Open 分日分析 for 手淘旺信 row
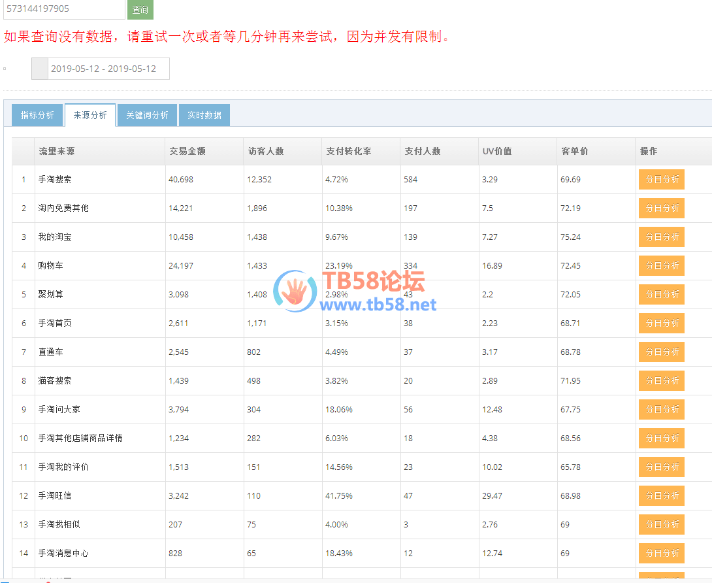 click(662, 495)
